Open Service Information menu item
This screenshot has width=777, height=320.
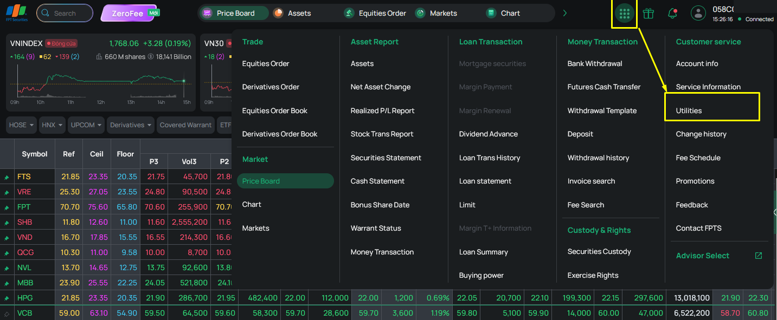click(x=708, y=87)
